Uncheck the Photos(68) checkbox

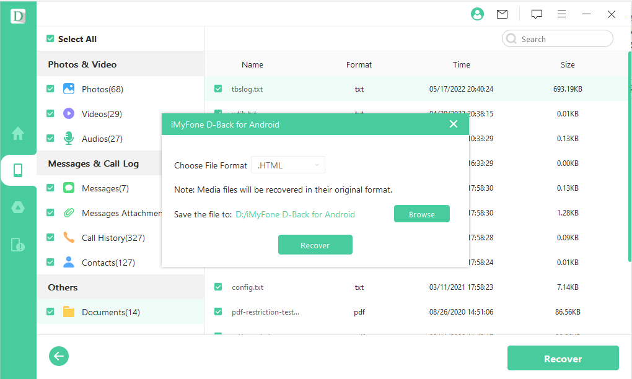(50, 89)
